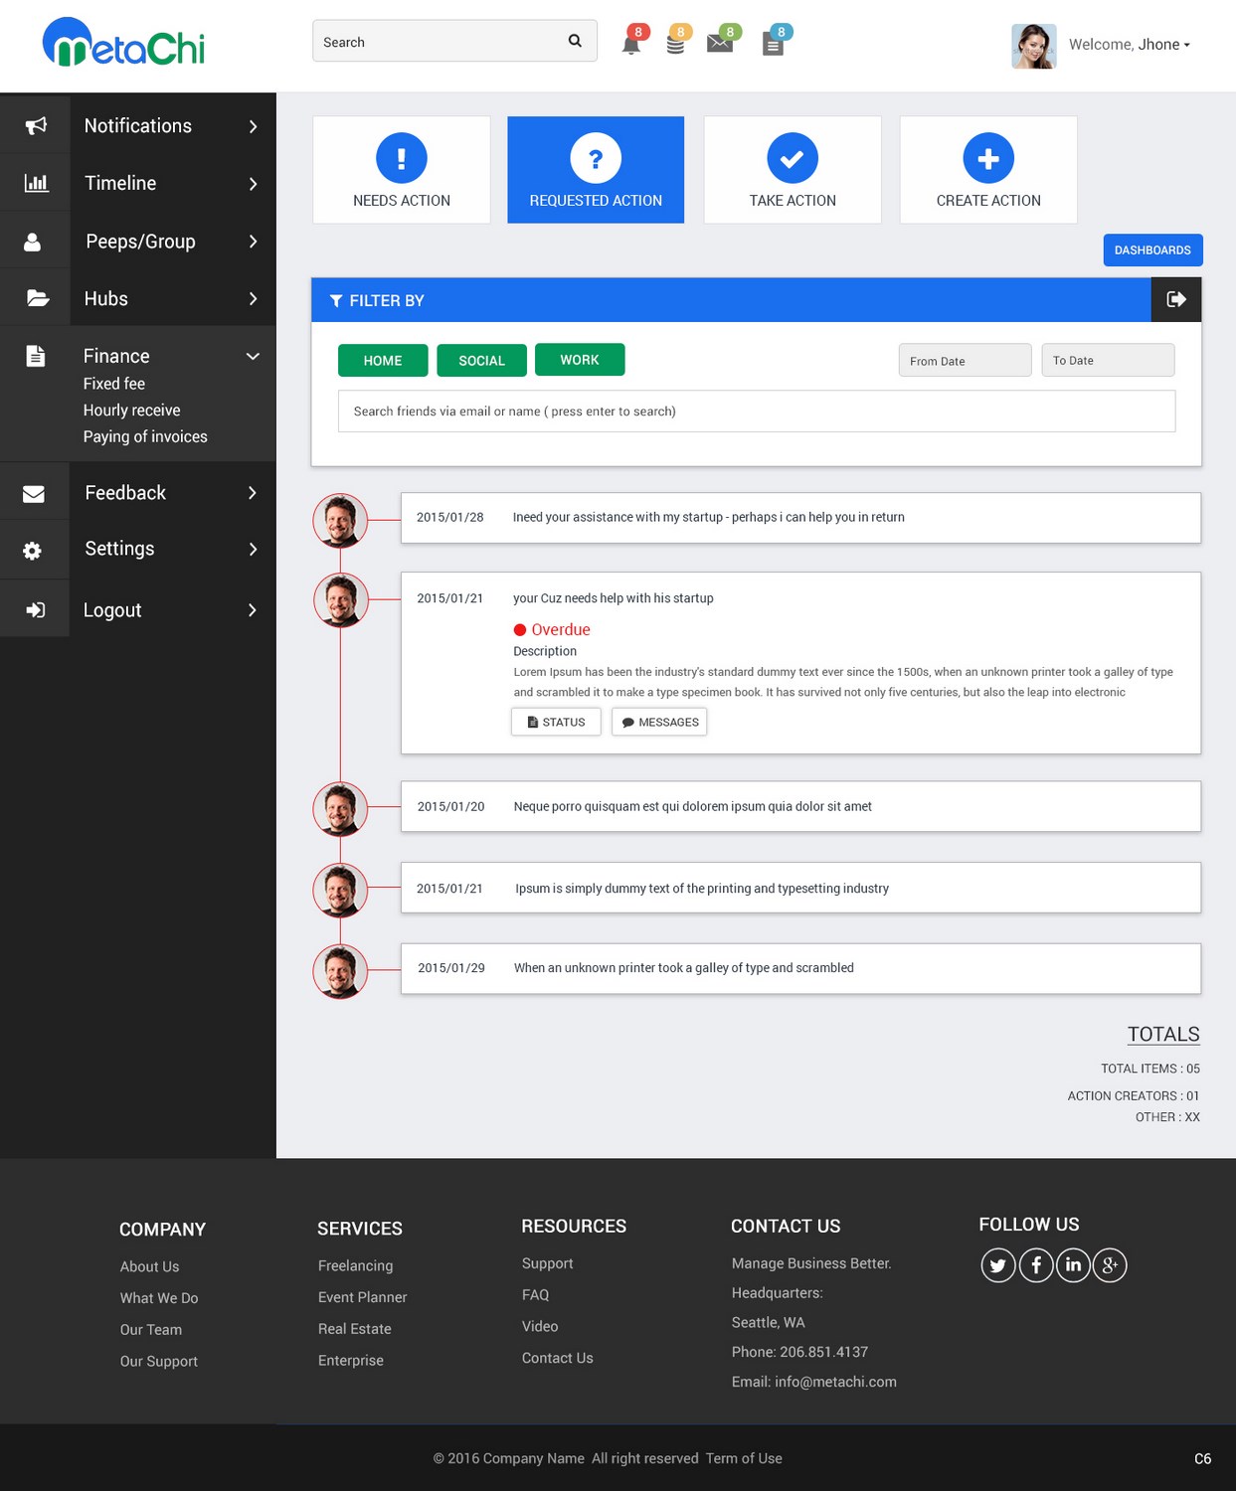Filter by the Home category button
The image size is (1236, 1491).
pos(383,361)
